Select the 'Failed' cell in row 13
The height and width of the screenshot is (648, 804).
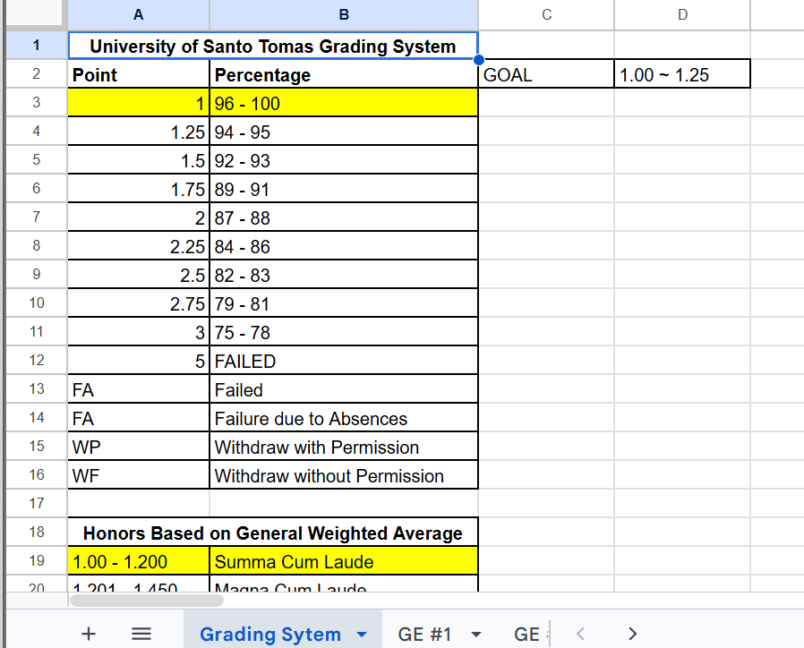pyautogui.click(x=344, y=390)
